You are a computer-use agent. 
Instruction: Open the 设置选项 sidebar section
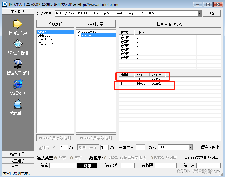point(18,160)
